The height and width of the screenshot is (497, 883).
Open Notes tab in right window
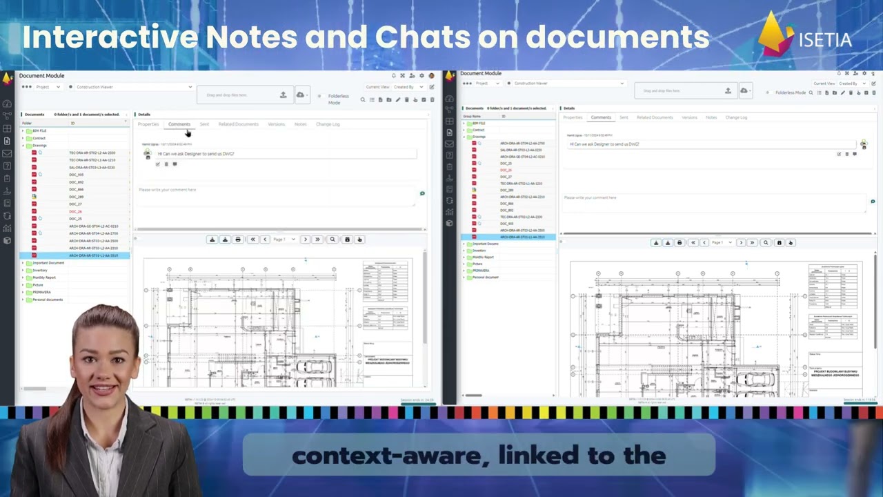(711, 117)
